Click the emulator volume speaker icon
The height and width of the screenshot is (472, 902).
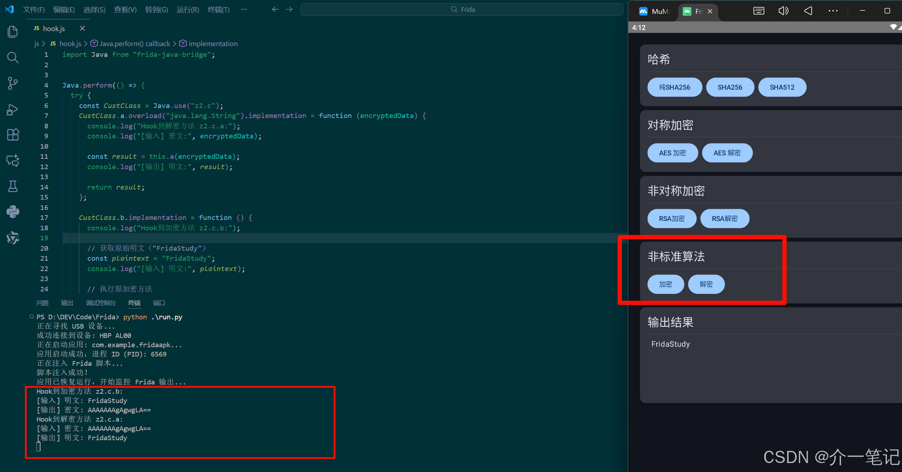(783, 11)
